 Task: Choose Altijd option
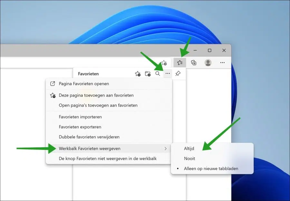click(x=212, y=148)
